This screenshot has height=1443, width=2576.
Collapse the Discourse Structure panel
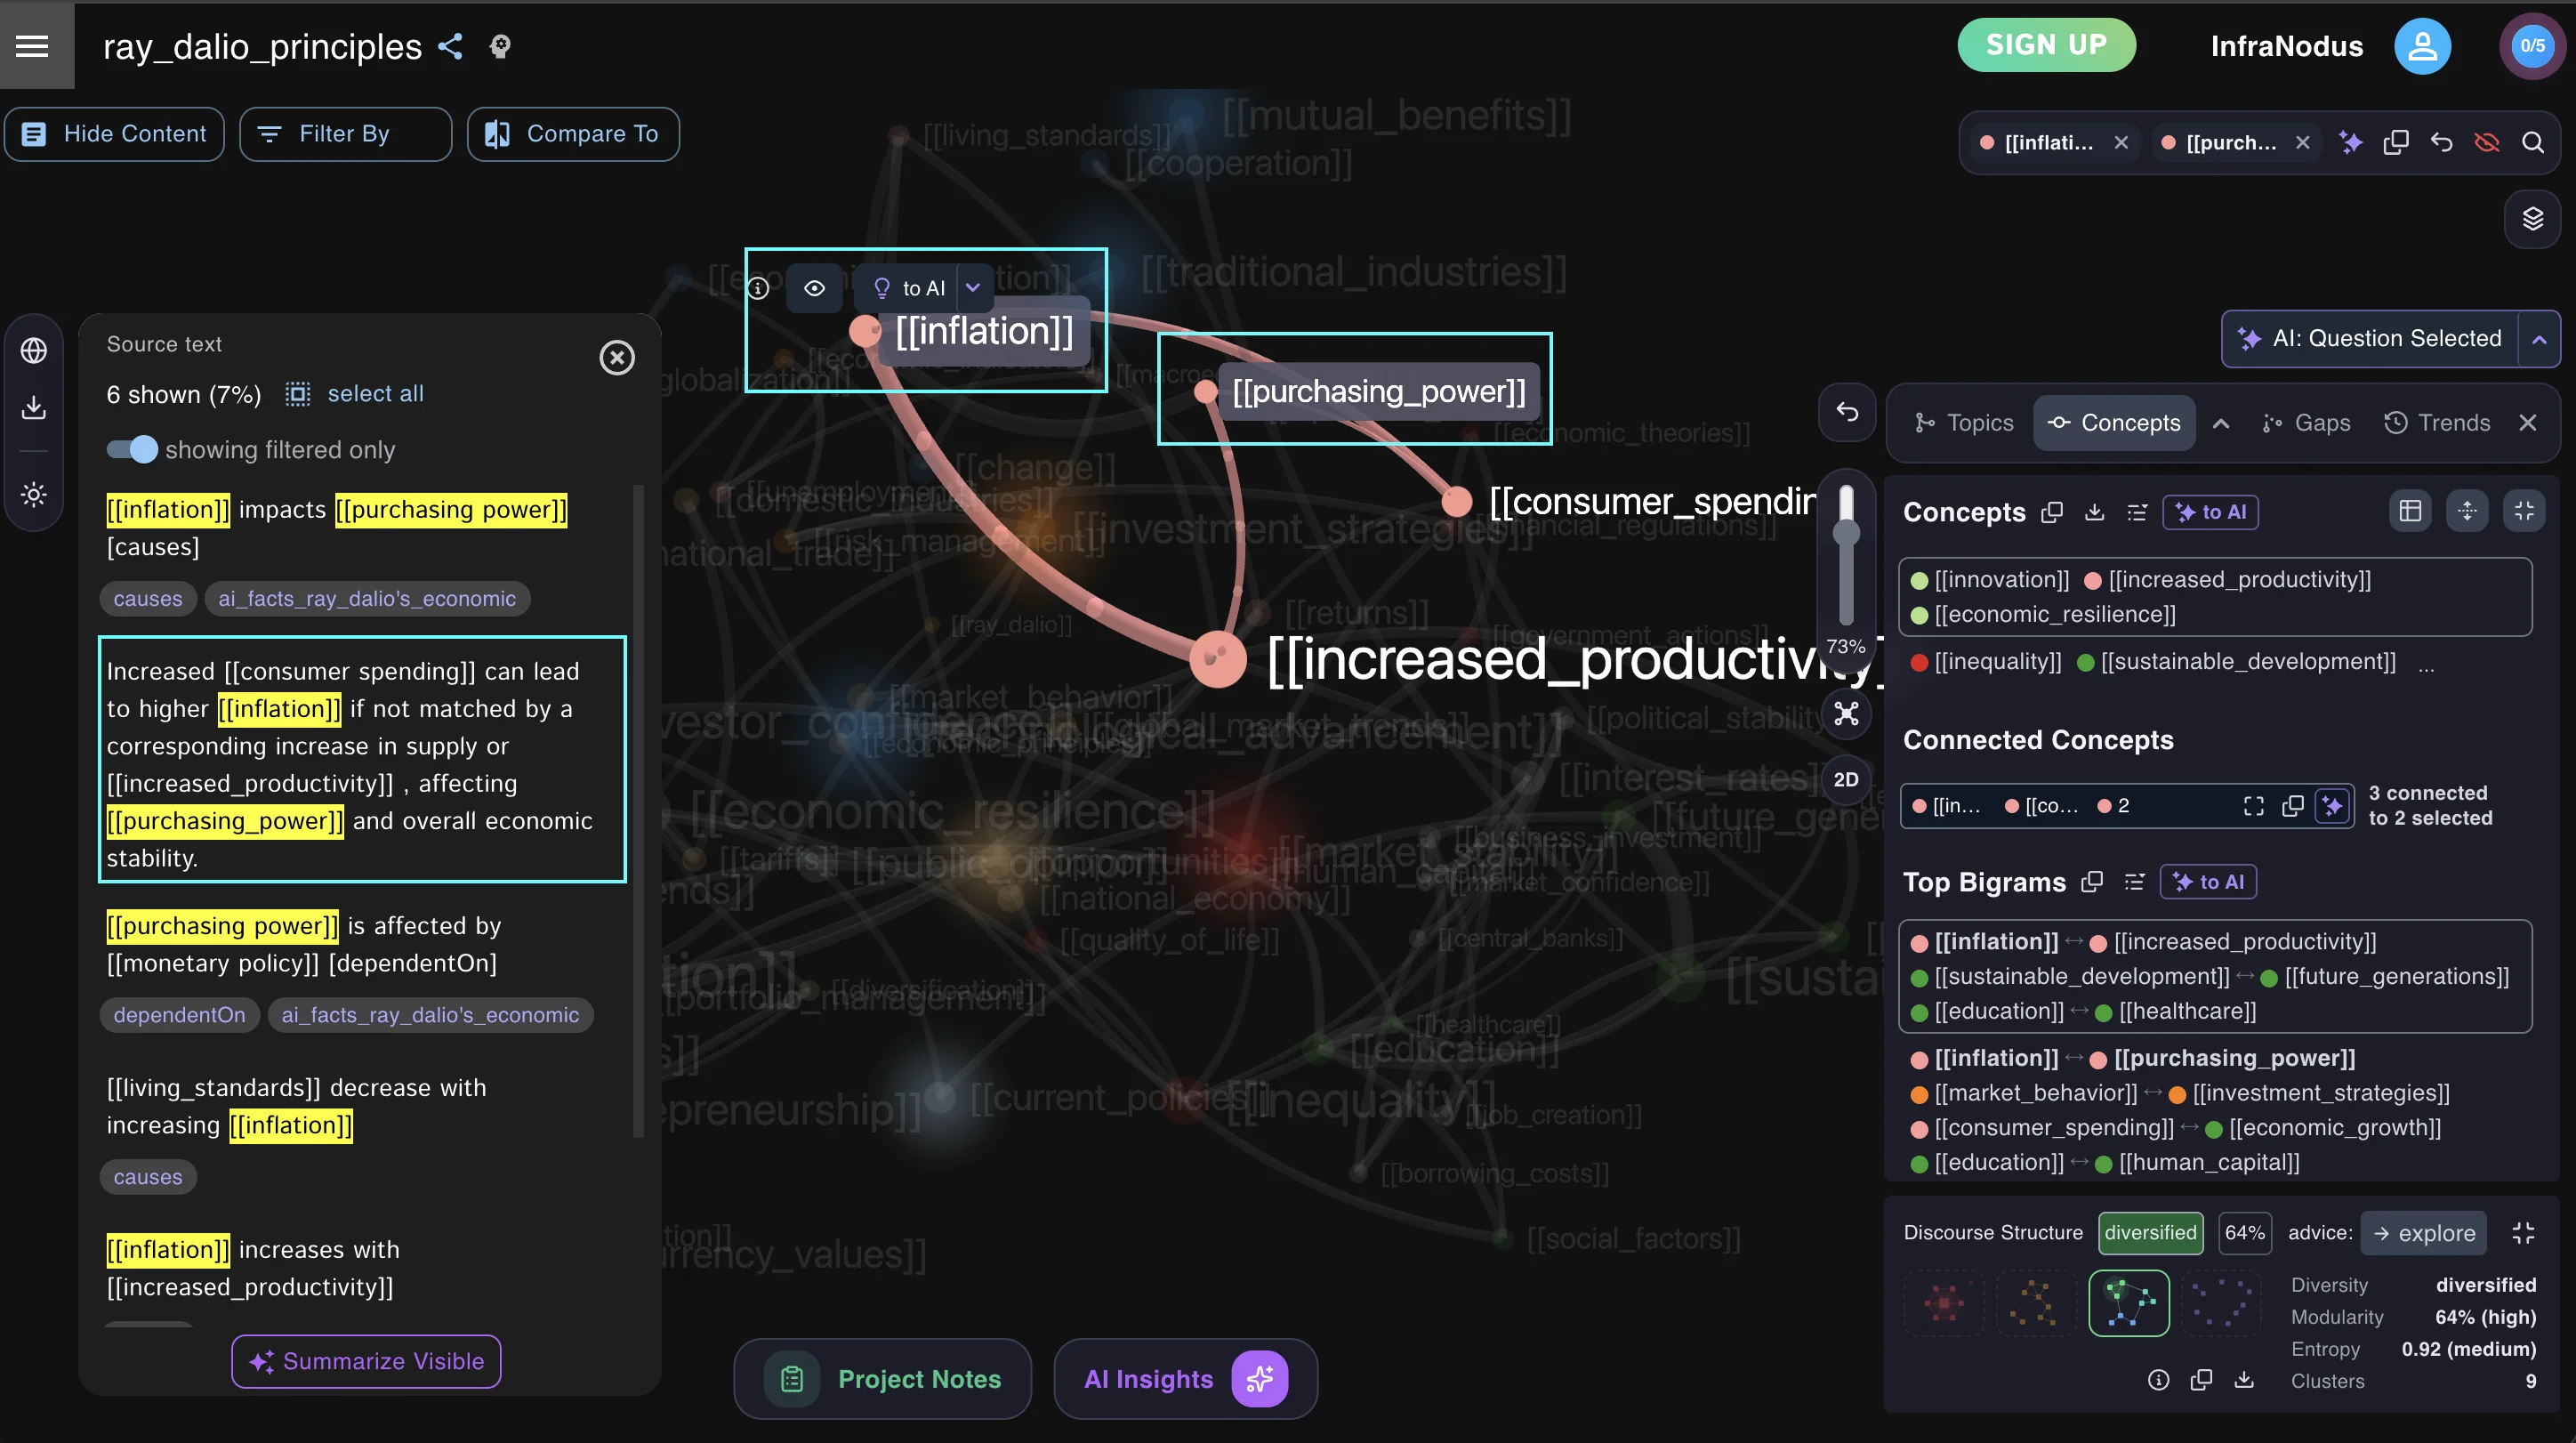[x=2523, y=1233]
